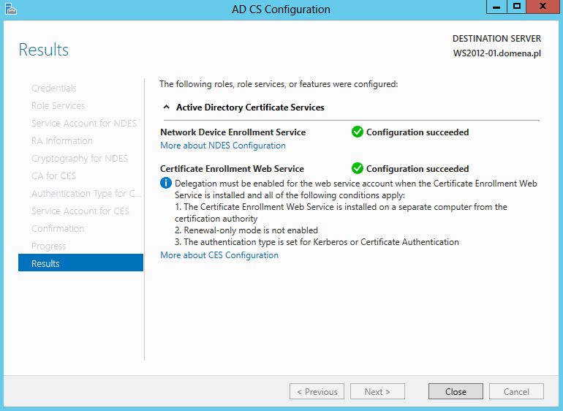563x411 pixels.
Task: Open the More about NDES Configuration link
Action: [x=223, y=146]
